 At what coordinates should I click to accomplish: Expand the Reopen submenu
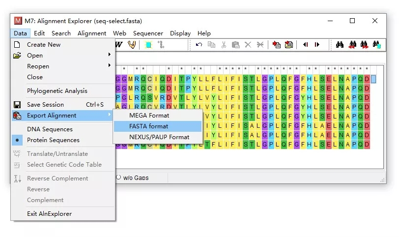63,66
